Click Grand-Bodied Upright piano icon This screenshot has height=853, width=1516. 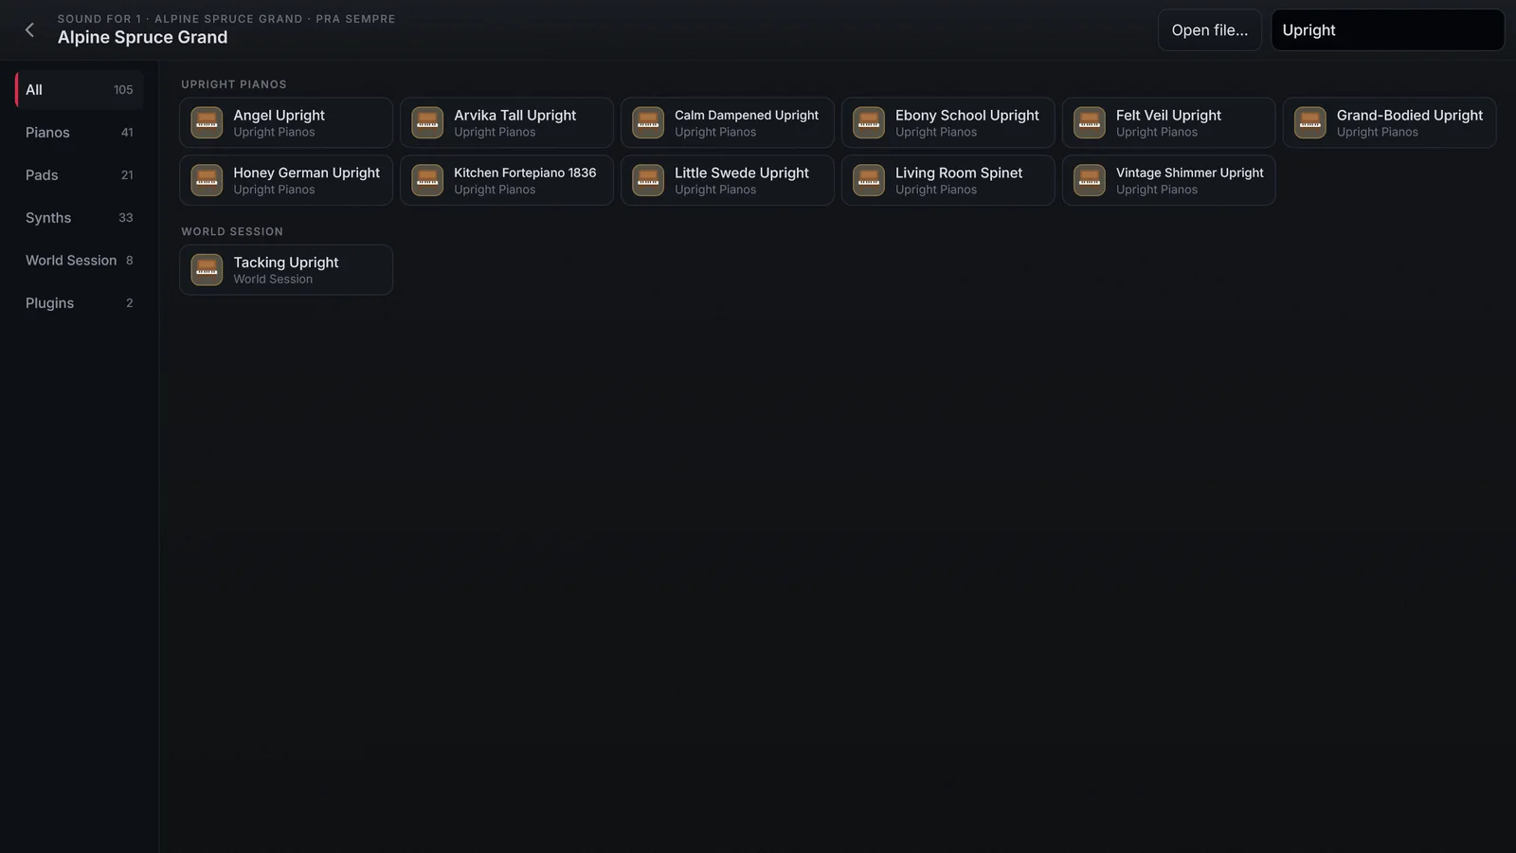[x=1310, y=122]
